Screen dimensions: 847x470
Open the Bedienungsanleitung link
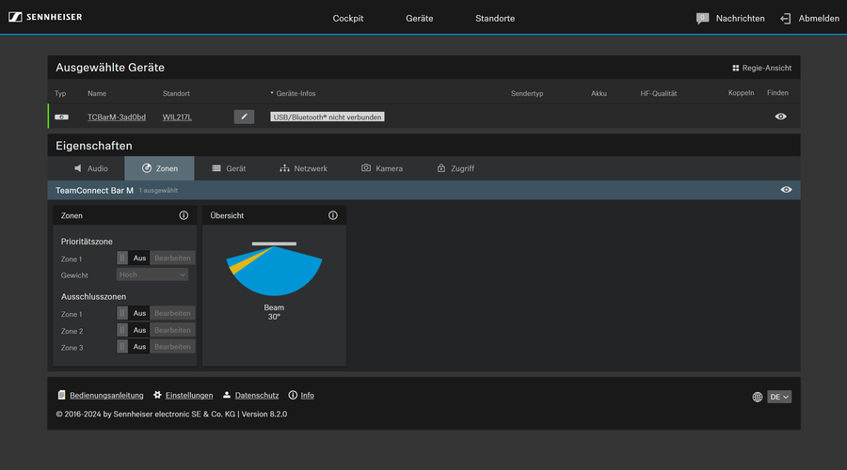pos(106,396)
